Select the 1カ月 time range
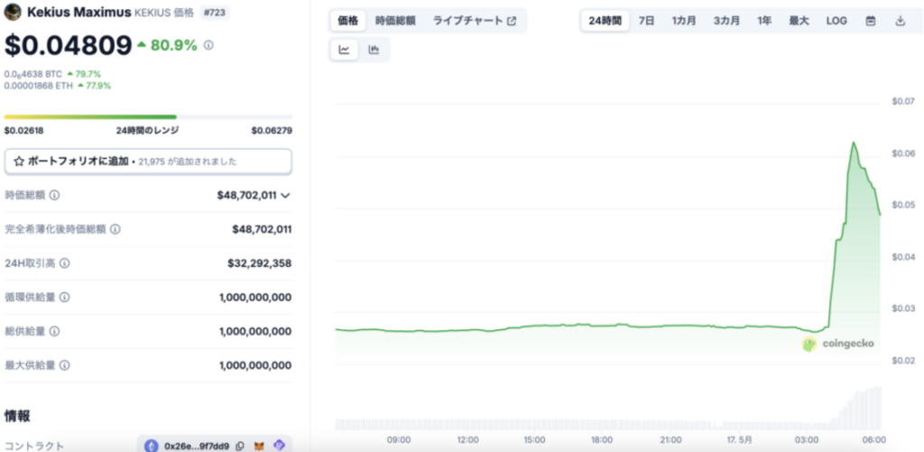This screenshot has height=452, width=924. point(684,21)
